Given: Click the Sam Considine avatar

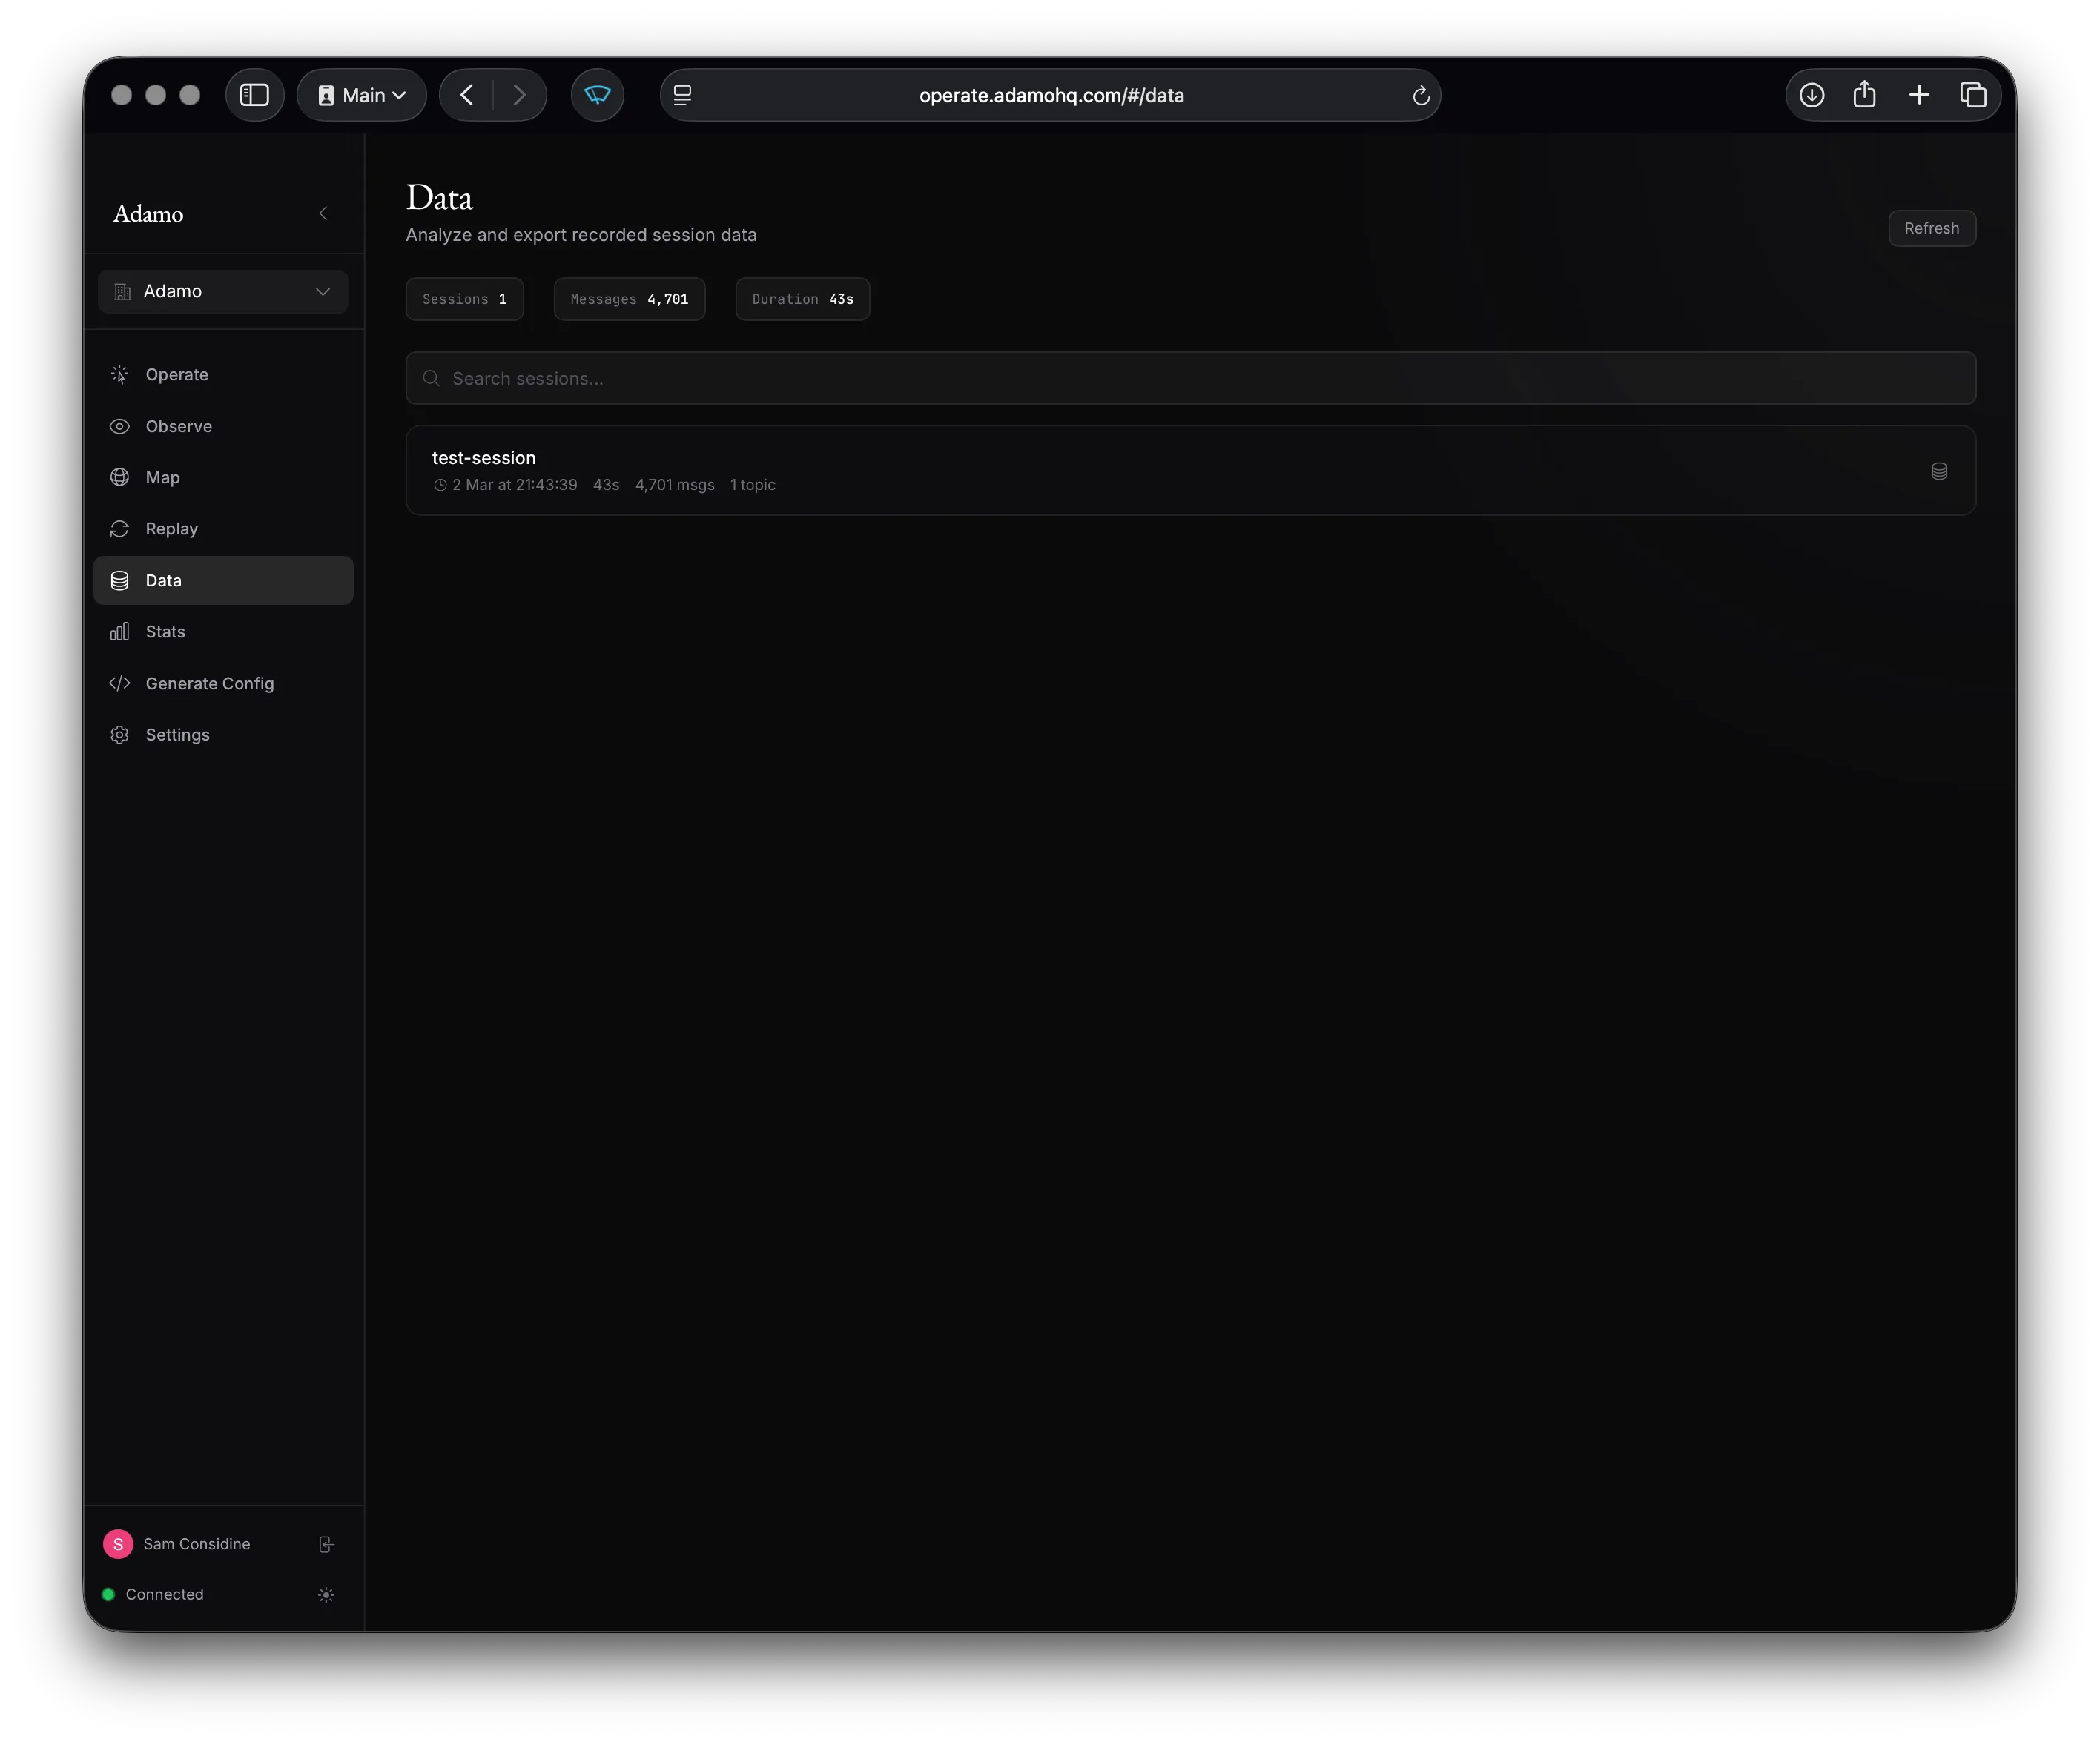Looking at the screenshot, I should click(x=118, y=1544).
